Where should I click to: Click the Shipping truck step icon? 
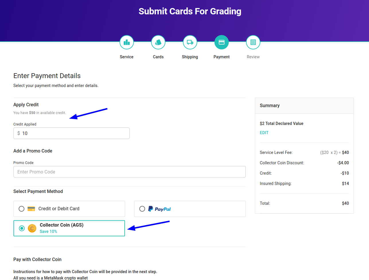pyautogui.click(x=190, y=43)
